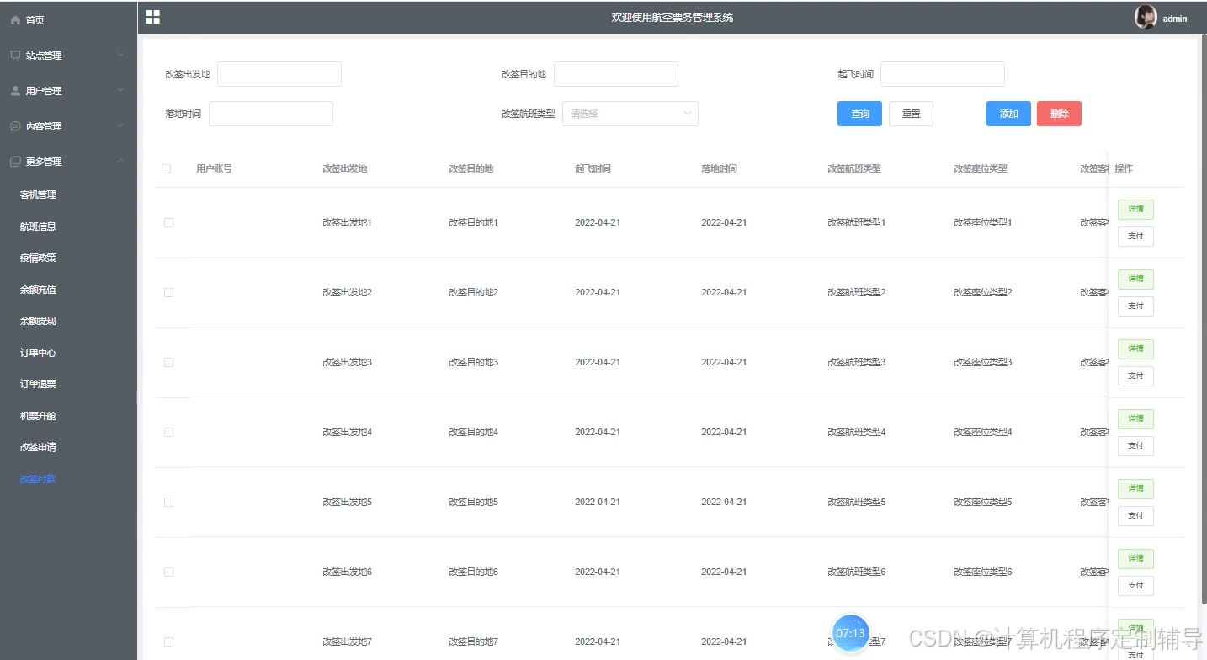Expand the 站点管理 submenu chevron
Viewport: 1207px width, 660px height.
pyautogui.click(x=120, y=55)
